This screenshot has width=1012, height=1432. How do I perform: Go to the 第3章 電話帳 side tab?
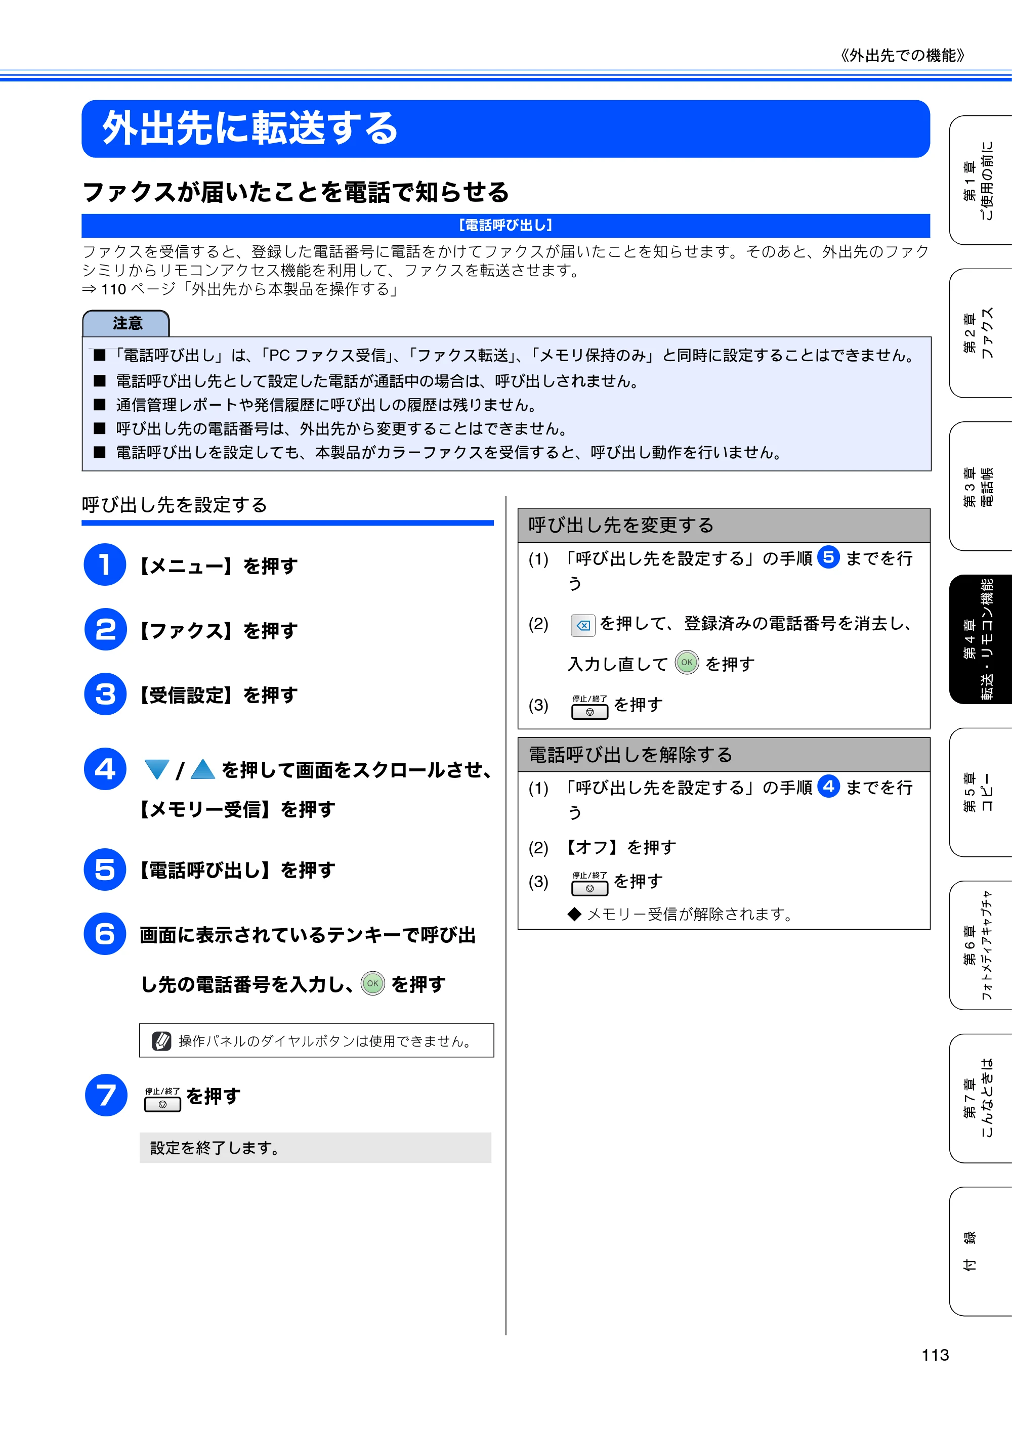pyautogui.click(x=980, y=486)
